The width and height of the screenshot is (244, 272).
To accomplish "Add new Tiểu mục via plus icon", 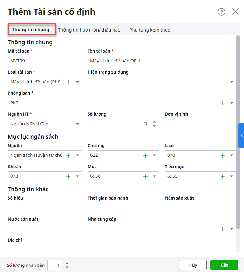I will tap(222, 176).
